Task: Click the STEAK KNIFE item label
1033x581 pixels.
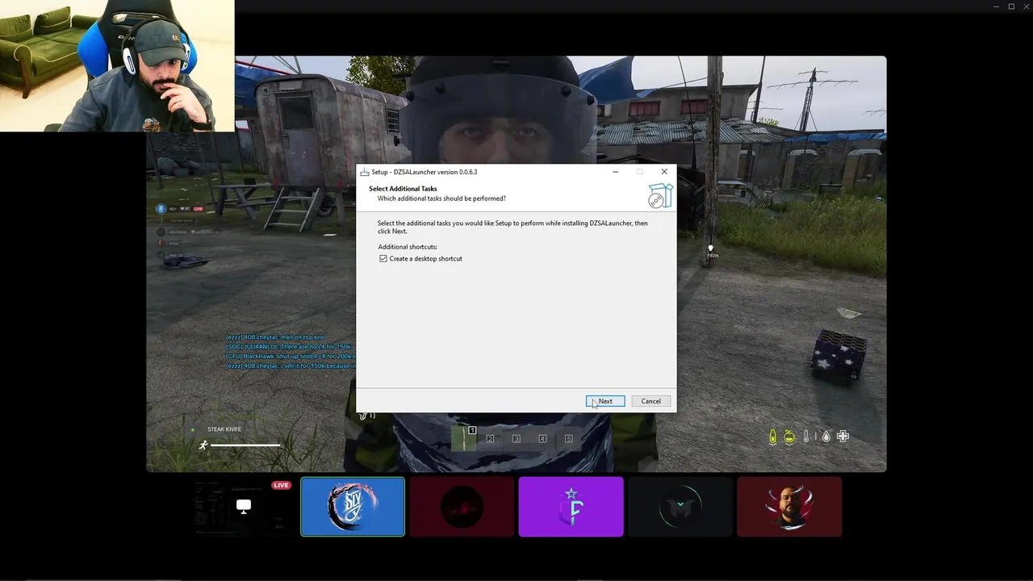Action: pos(224,429)
